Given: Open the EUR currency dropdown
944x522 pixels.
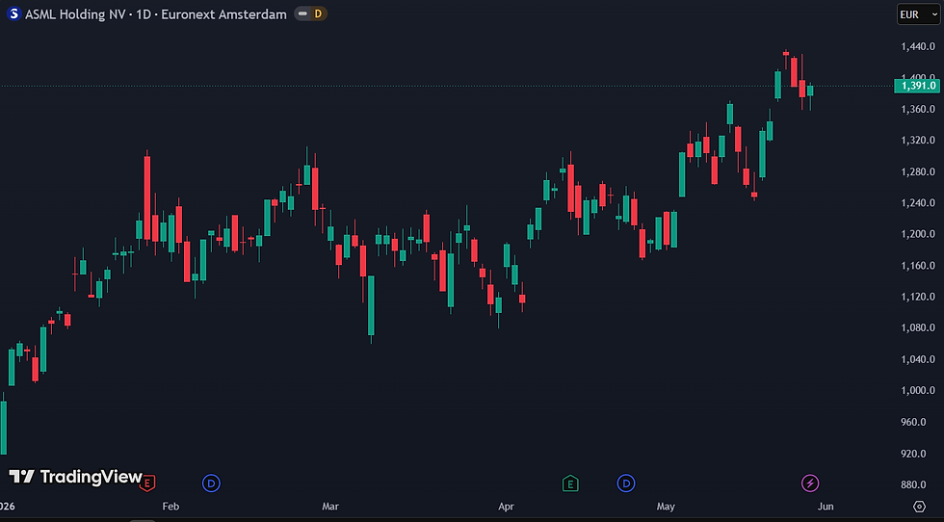Looking at the screenshot, I should click(918, 14).
